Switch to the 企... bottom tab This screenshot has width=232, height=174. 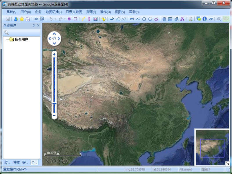(x=34, y=163)
